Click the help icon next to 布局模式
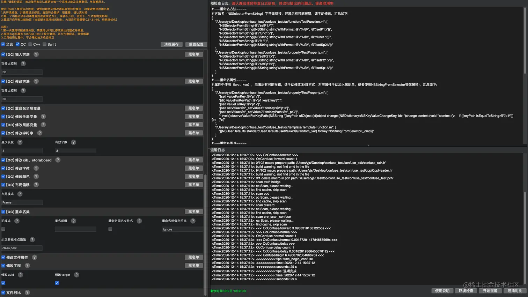Screen dimensions: 528x297 pos(20,194)
